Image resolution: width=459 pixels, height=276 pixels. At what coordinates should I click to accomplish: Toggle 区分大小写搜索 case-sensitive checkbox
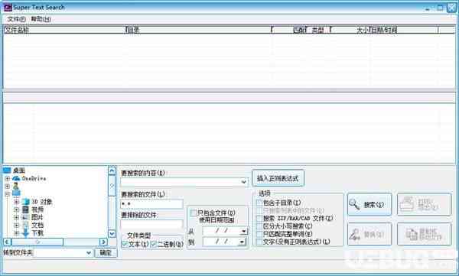click(x=259, y=226)
